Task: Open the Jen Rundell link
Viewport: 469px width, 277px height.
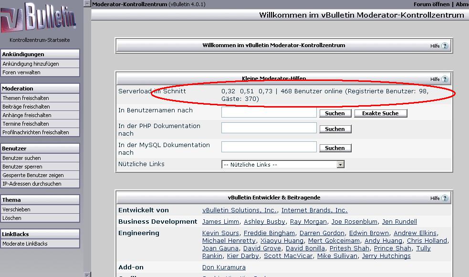Action: [400, 222]
